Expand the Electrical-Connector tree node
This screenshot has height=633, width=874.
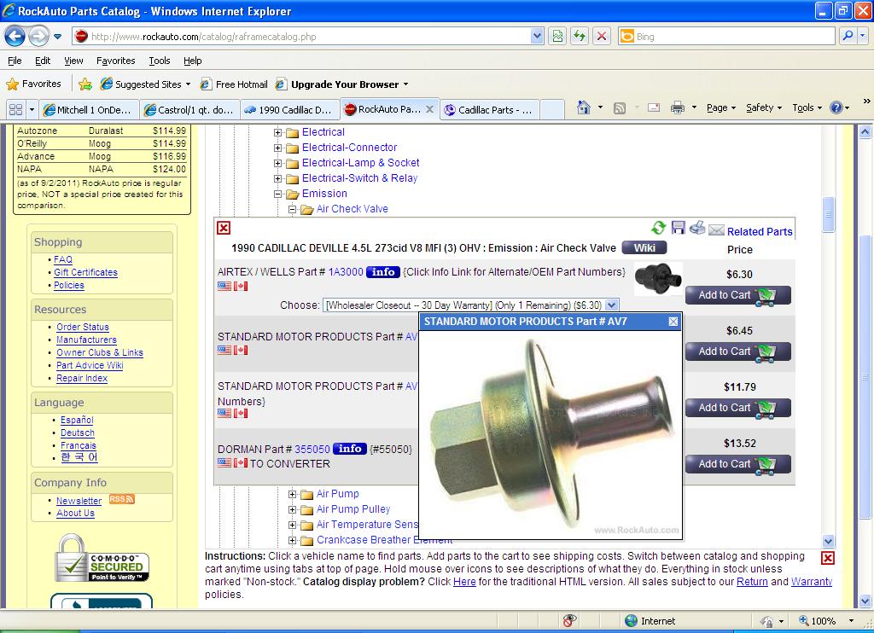(x=278, y=148)
